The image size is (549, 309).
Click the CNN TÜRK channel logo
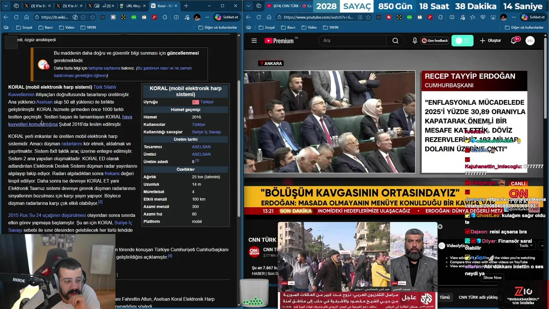point(254,251)
